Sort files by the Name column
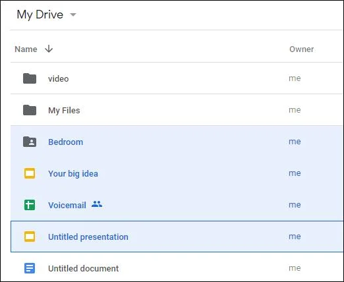344x282 pixels. 26,49
